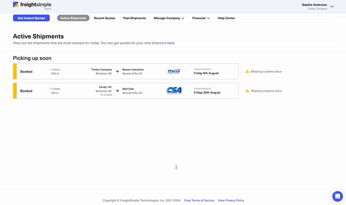Open the View Terms of Service link

point(199,201)
